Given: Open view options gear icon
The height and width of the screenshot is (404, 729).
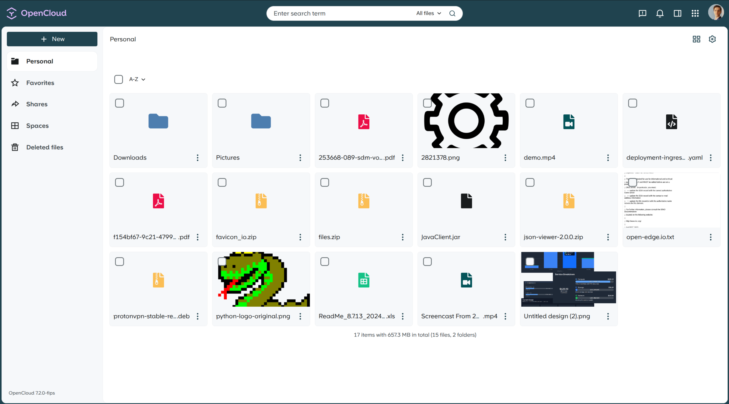Looking at the screenshot, I should point(712,39).
